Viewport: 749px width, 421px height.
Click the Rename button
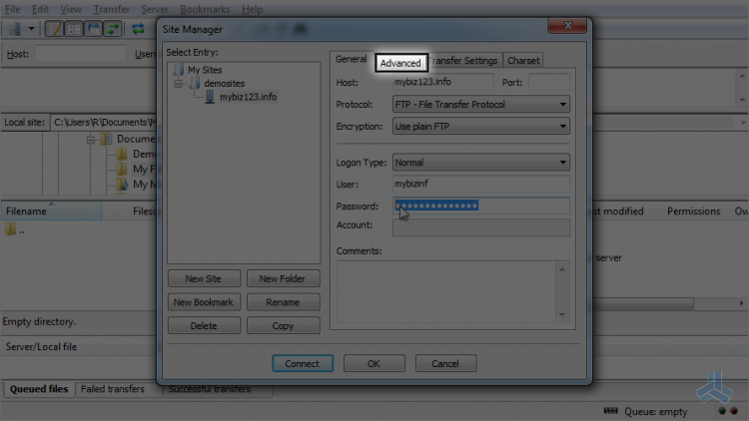(283, 302)
